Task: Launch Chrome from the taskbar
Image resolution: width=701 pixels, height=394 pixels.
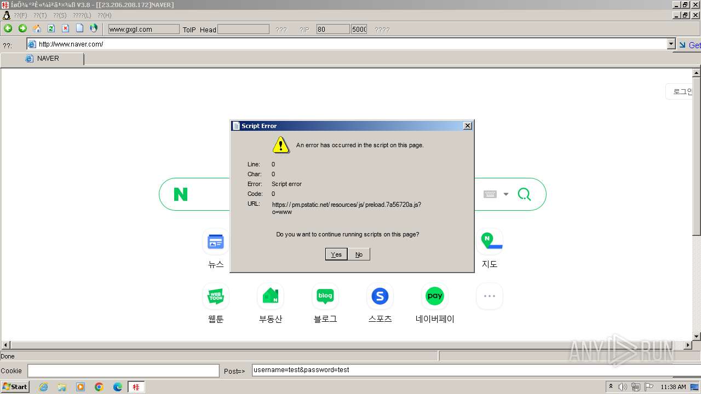Action: point(99,387)
